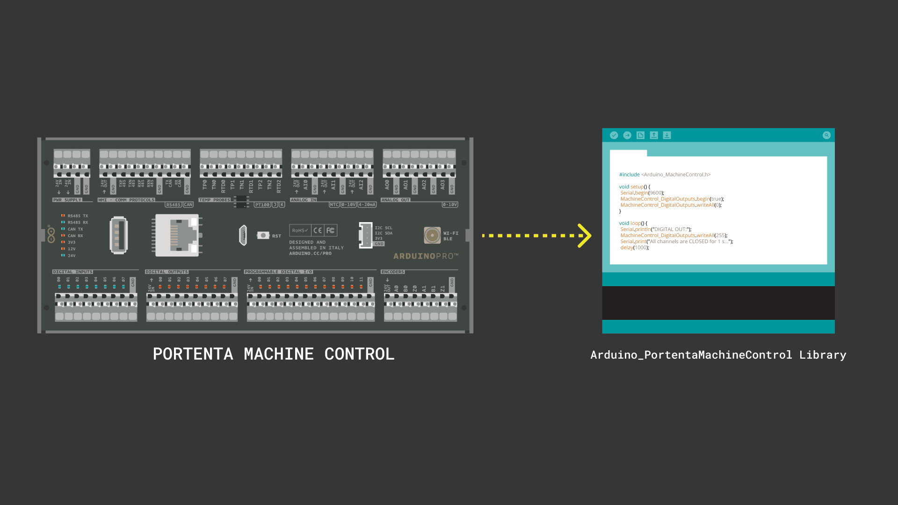This screenshot has height=505, width=898.
Task: Click the #include Arduino_MachineControl.h code line
Action: pos(664,174)
